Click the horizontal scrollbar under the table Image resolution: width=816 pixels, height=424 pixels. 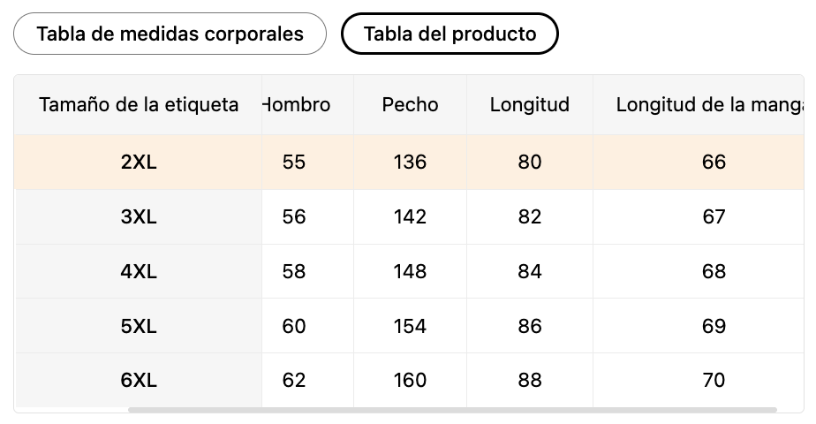pyautogui.click(x=452, y=410)
